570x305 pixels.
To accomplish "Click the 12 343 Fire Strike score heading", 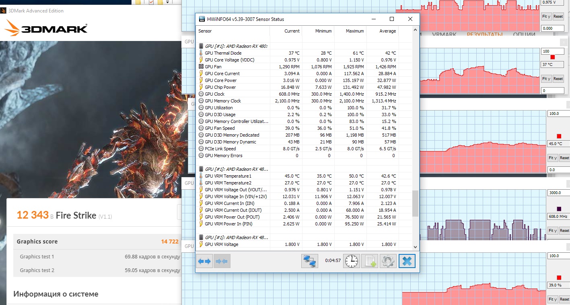I will [x=64, y=215].
